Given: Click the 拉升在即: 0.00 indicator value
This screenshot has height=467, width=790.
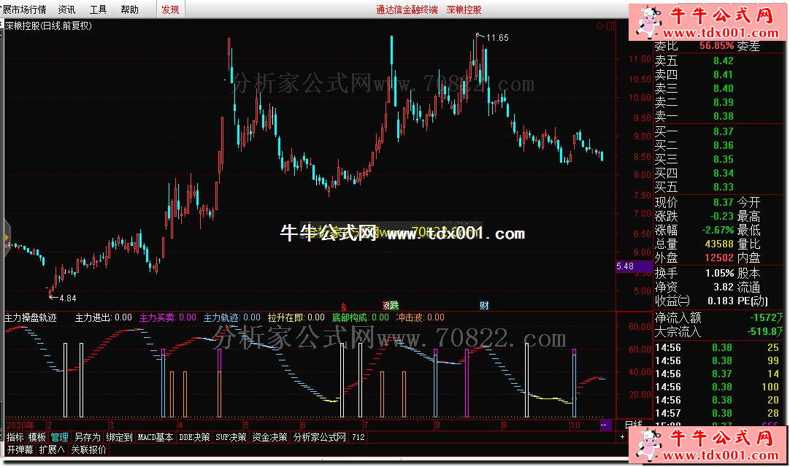Looking at the screenshot, I should coord(296,318).
